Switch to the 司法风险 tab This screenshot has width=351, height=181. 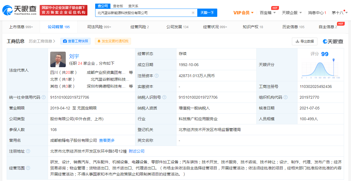click(99, 27)
